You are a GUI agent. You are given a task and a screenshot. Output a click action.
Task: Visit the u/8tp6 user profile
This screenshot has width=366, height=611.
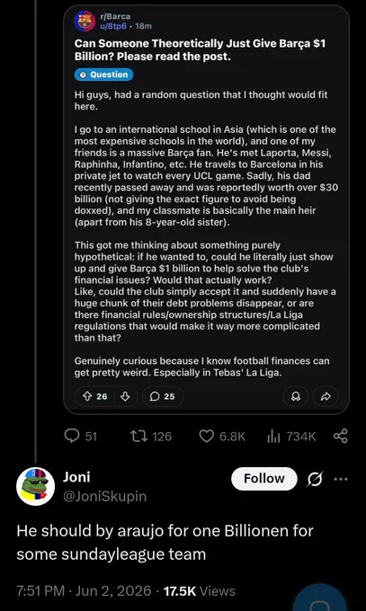tap(113, 26)
